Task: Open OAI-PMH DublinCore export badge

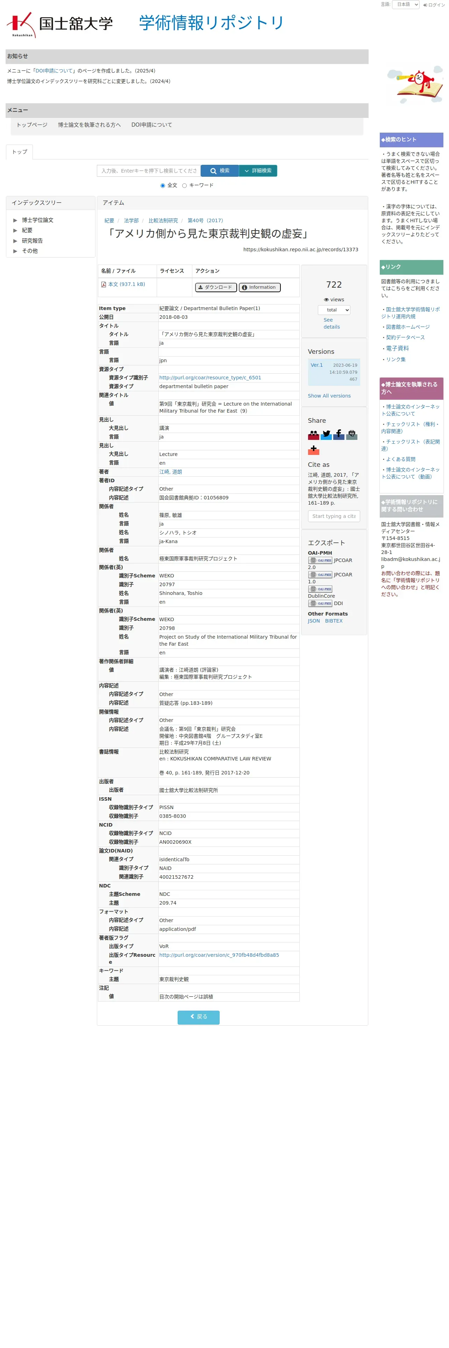Action: pyautogui.click(x=320, y=589)
